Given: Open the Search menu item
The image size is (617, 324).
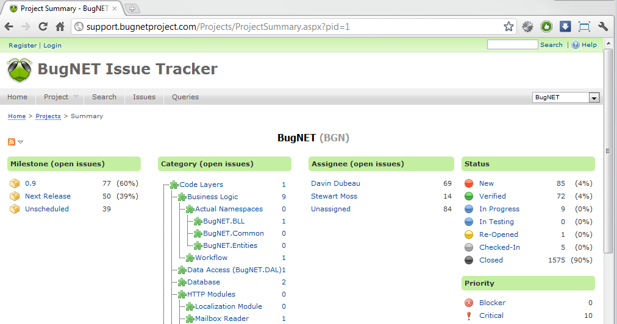Looking at the screenshot, I should pyautogui.click(x=104, y=97).
